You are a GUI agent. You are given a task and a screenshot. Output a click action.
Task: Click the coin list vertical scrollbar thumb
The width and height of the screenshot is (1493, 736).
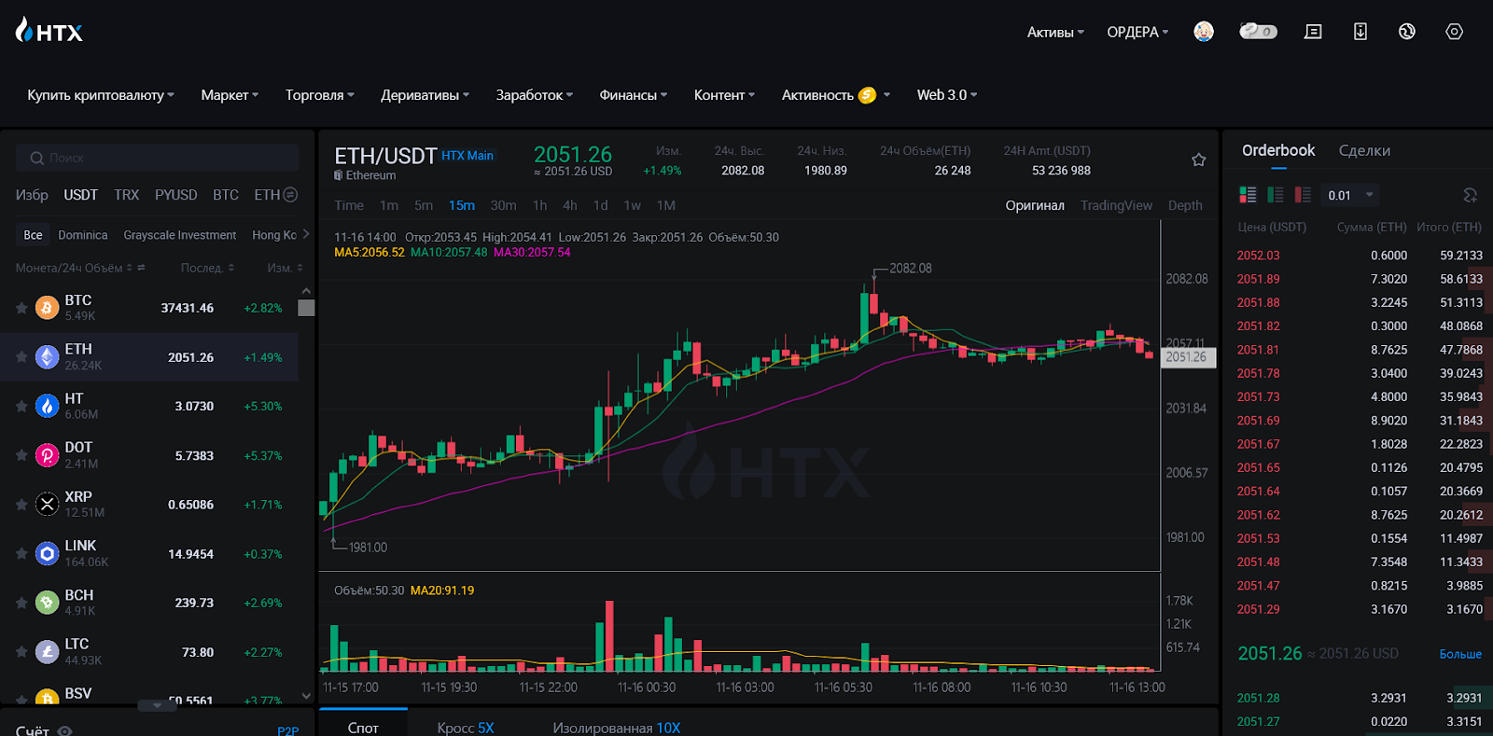coord(306,308)
